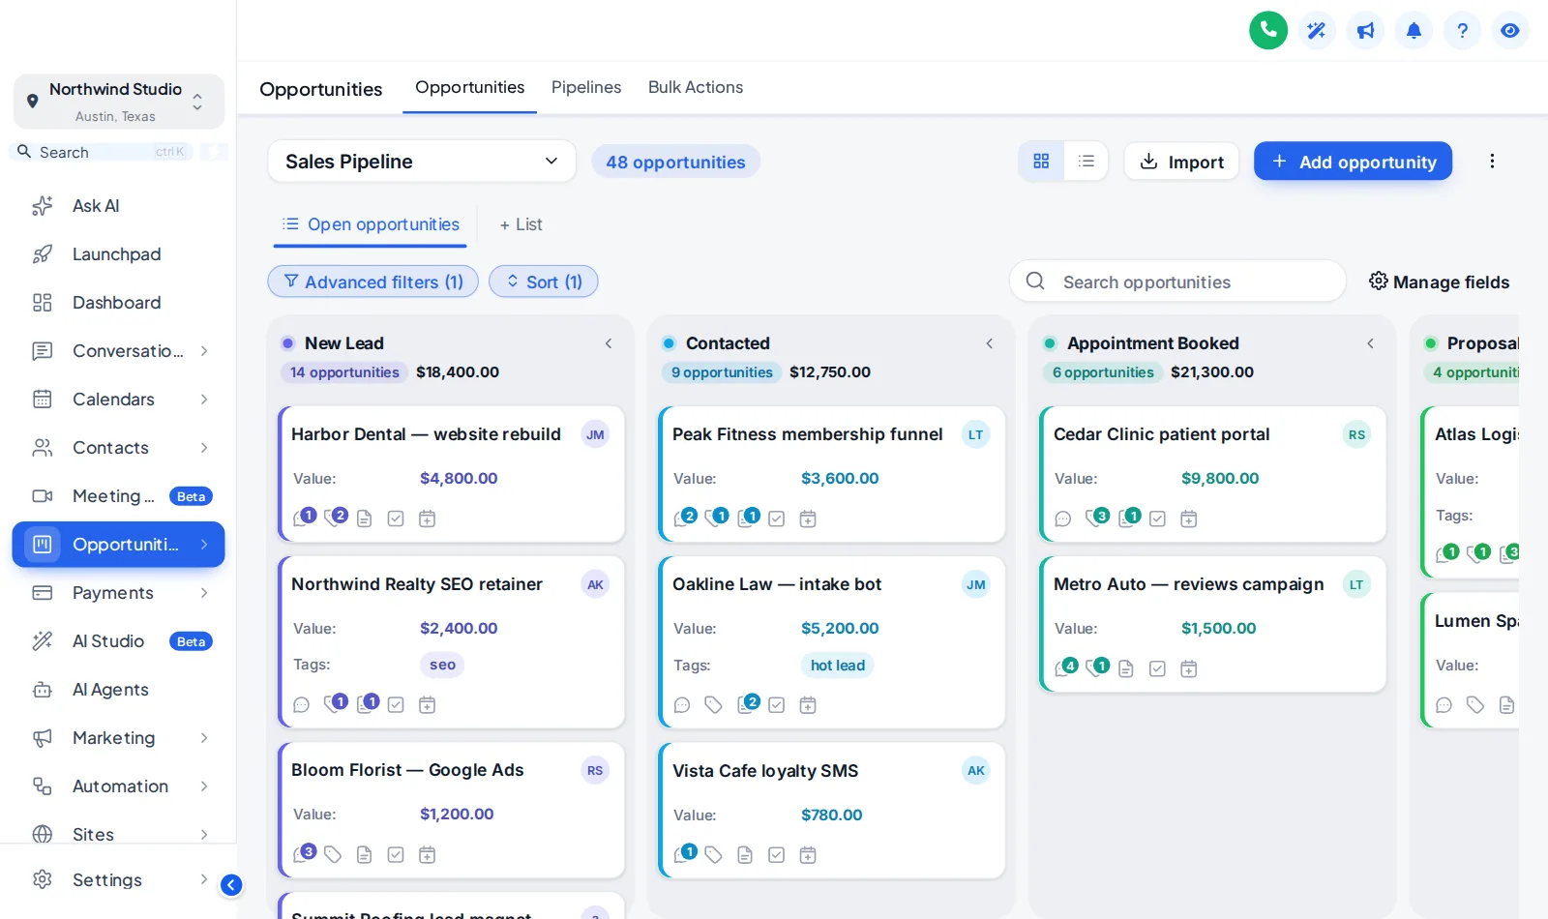Toggle task checkbox on Bloom Florist card
This screenshot has height=919, width=1548.
click(x=396, y=855)
